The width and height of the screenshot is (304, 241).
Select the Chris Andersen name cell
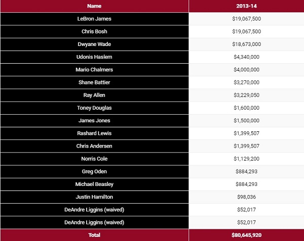coord(94,146)
